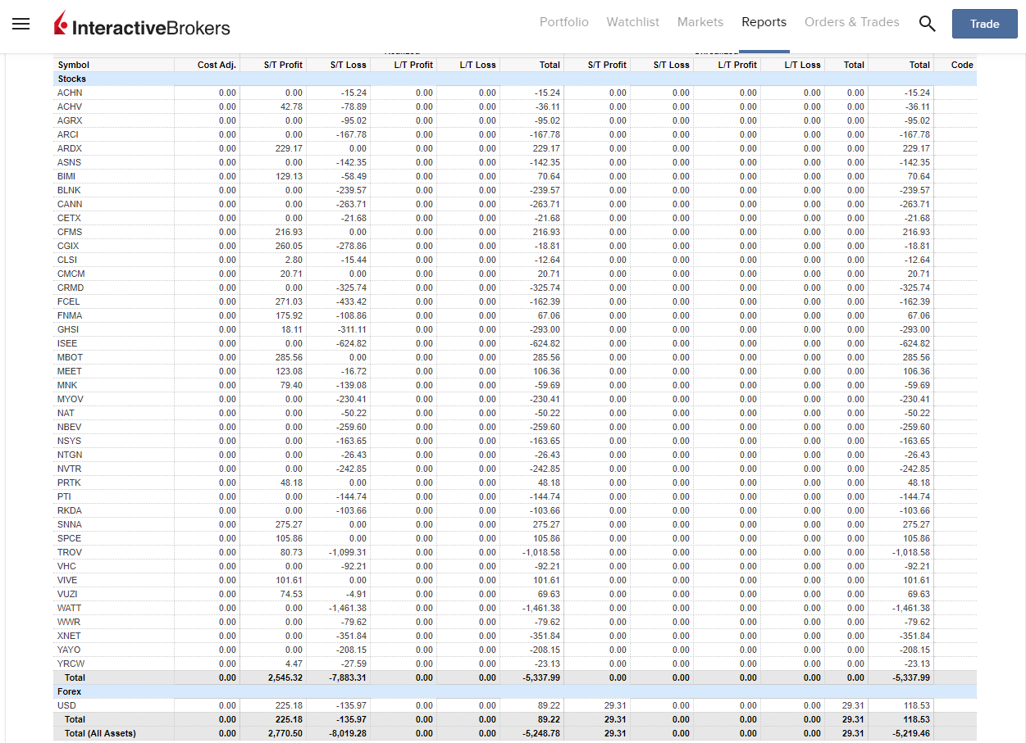Click the blue Trade button
Image resolution: width=1026 pixels, height=743 pixels.
pos(984,24)
